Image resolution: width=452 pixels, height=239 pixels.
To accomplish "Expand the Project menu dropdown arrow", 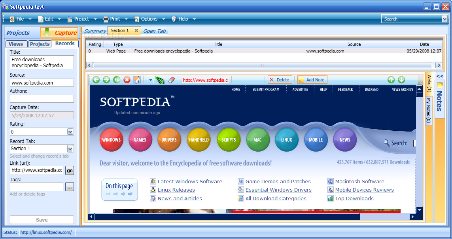I will [x=95, y=19].
